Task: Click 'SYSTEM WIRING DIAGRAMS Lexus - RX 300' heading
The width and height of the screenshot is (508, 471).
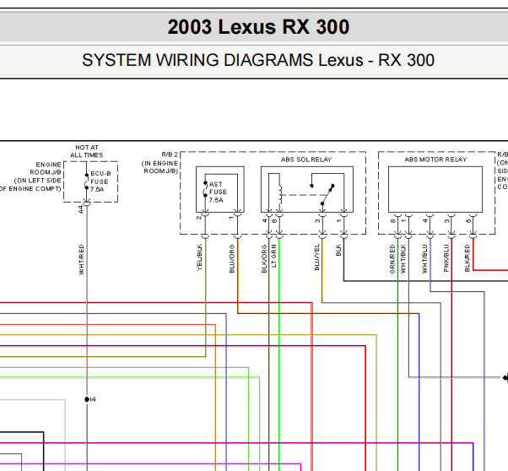Action: (x=258, y=60)
